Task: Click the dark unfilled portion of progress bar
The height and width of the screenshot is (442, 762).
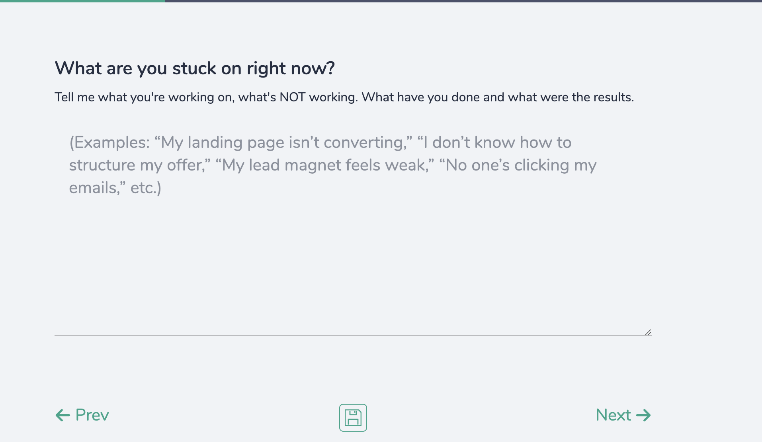Action: click(462, 1)
